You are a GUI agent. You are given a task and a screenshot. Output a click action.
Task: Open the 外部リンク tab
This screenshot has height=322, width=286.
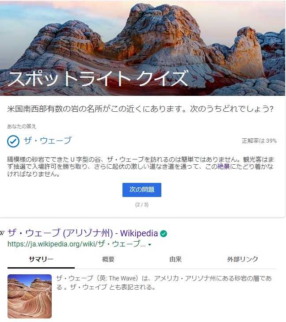pos(242,259)
